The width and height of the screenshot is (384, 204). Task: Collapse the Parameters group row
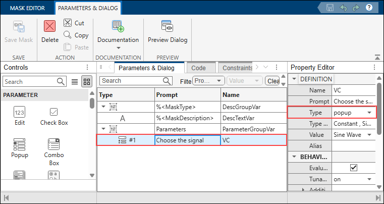(103, 129)
